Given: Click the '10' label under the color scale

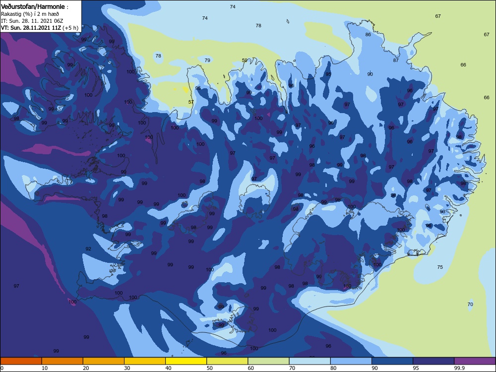Looking at the screenshot, I should click(x=45, y=368).
